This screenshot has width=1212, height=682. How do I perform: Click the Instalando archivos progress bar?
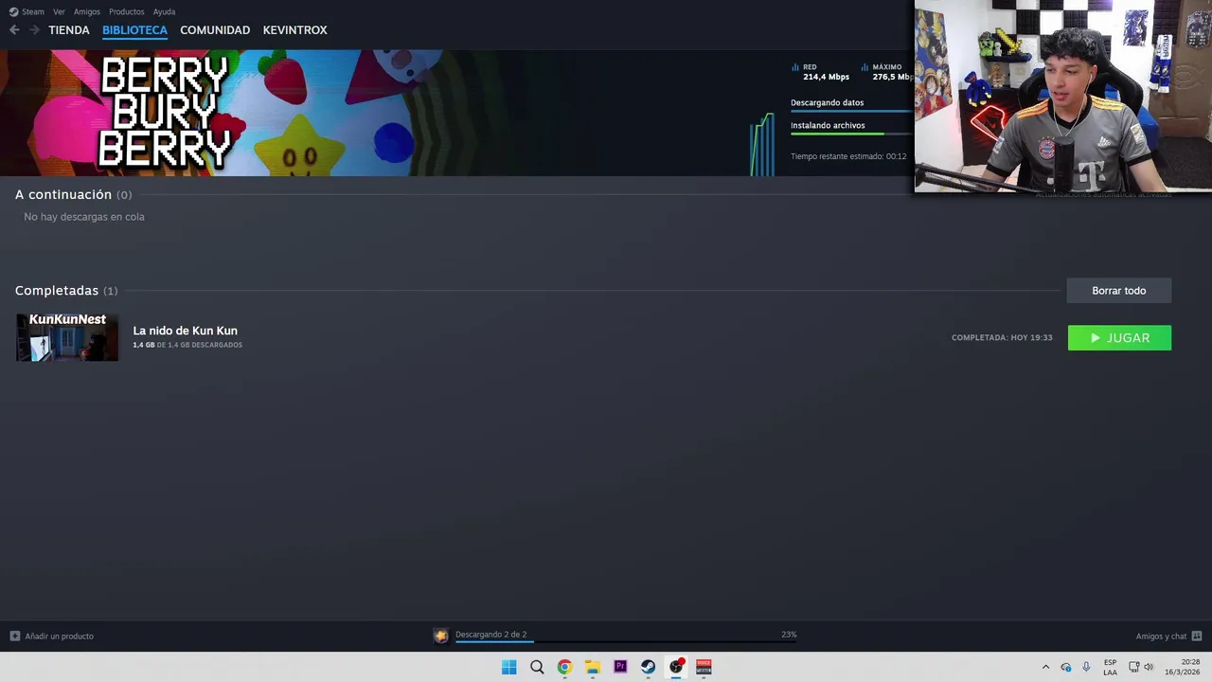[x=851, y=134]
